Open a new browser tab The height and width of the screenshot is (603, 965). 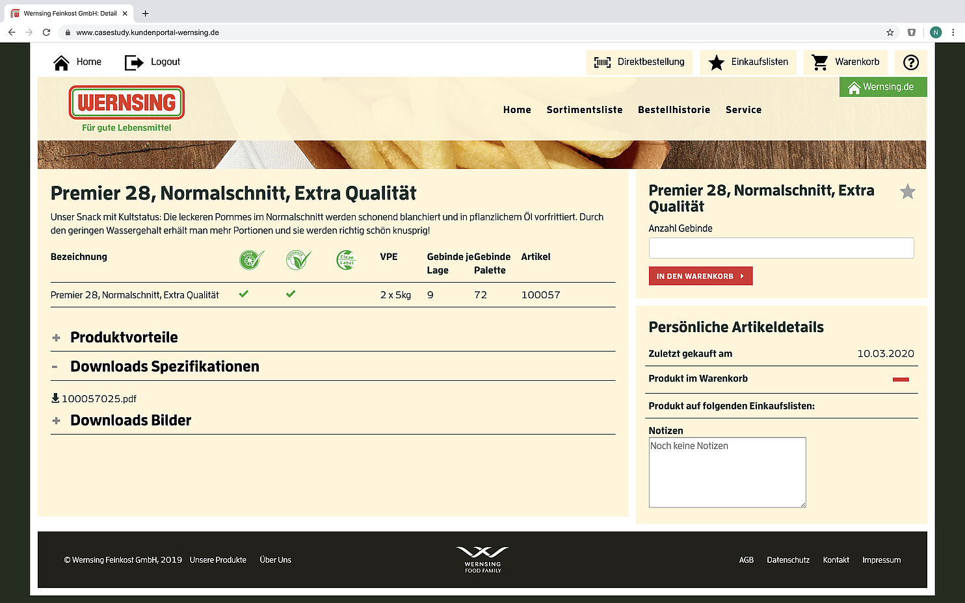145,14
